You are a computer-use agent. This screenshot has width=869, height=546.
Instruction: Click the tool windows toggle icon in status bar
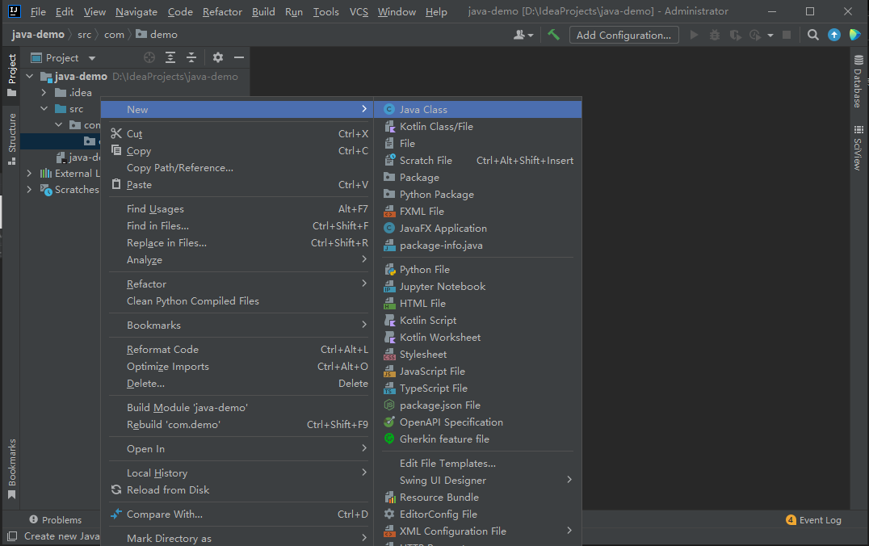click(11, 536)
